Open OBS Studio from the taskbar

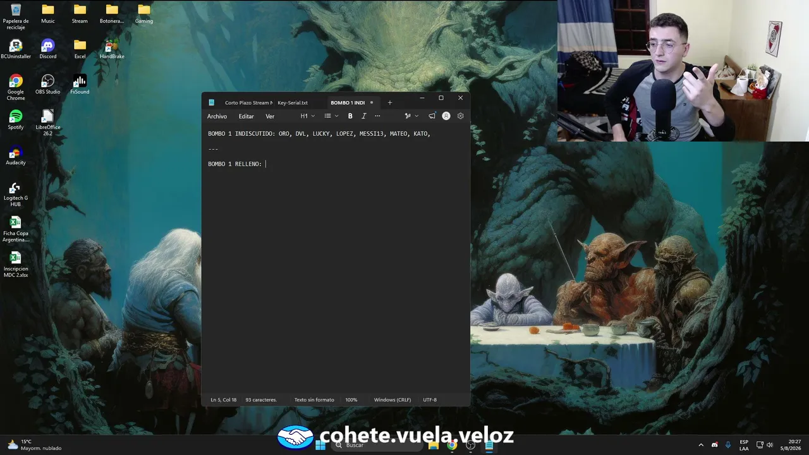pyautogui.click(x=470, y=445)
